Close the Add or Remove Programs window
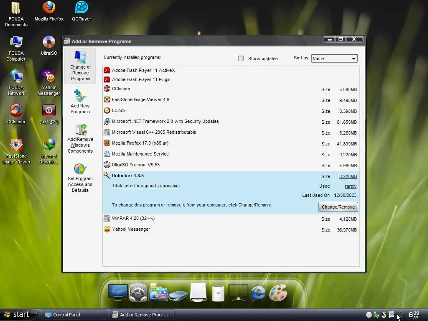The width and height of the screenshot is (428, 321). click(x=354, y=39)
